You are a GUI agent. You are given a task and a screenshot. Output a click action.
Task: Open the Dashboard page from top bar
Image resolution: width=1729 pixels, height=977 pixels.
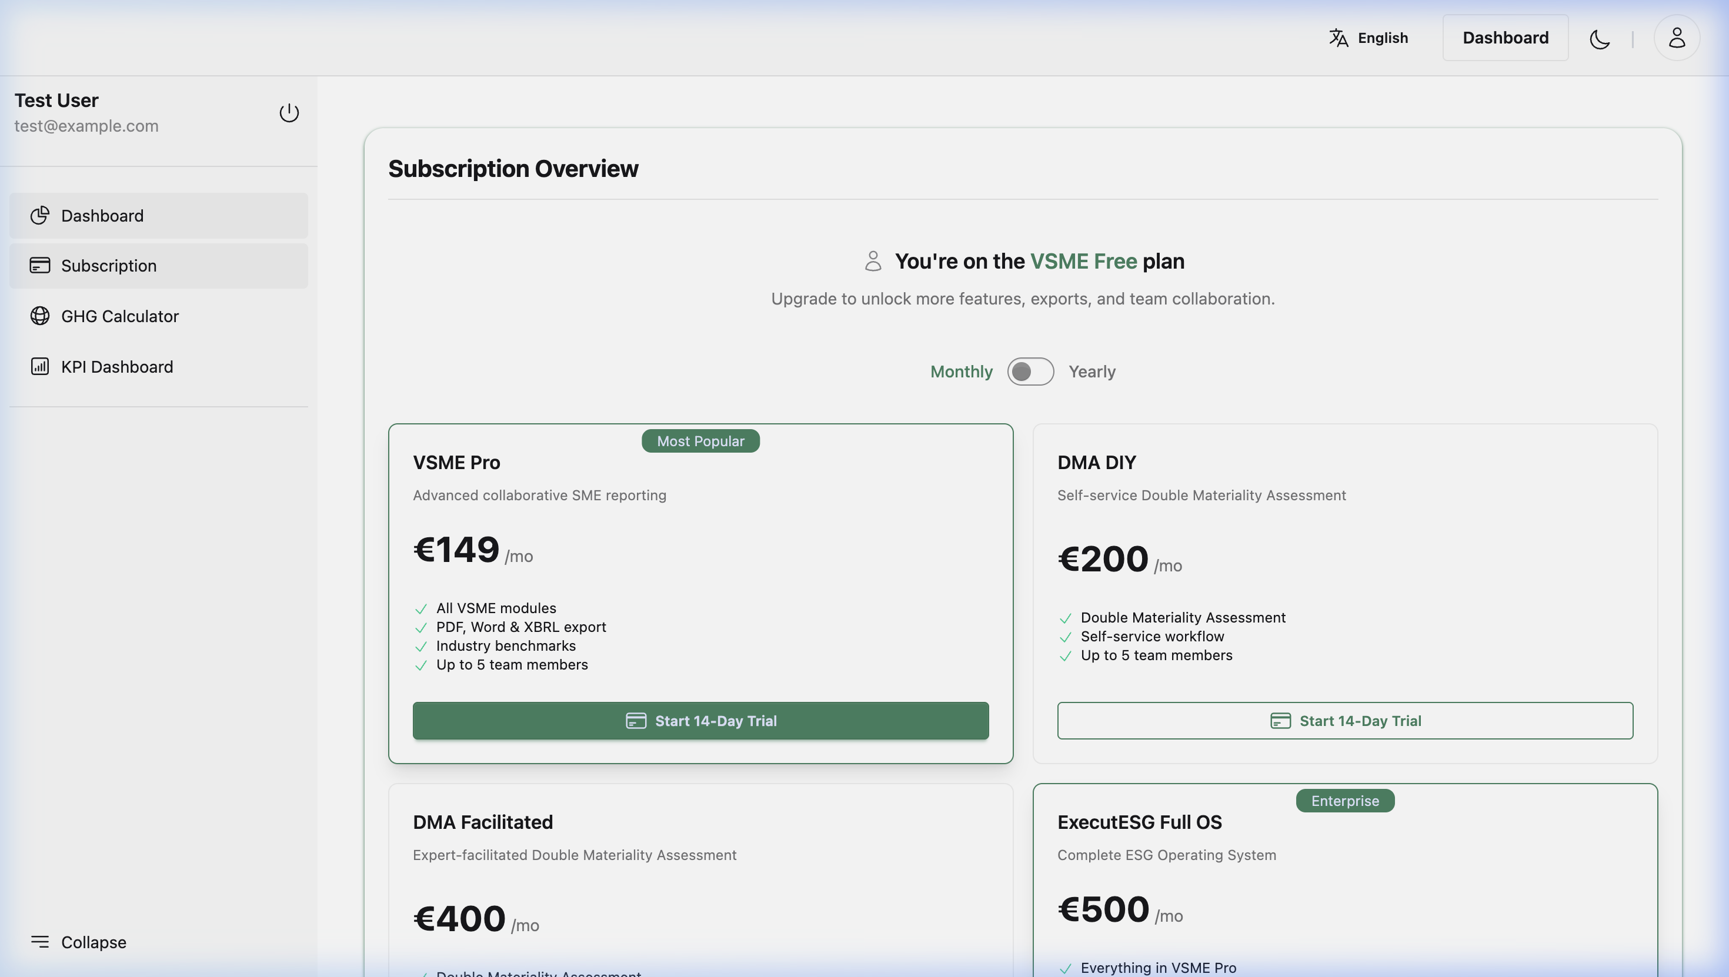pos(1505,38)
